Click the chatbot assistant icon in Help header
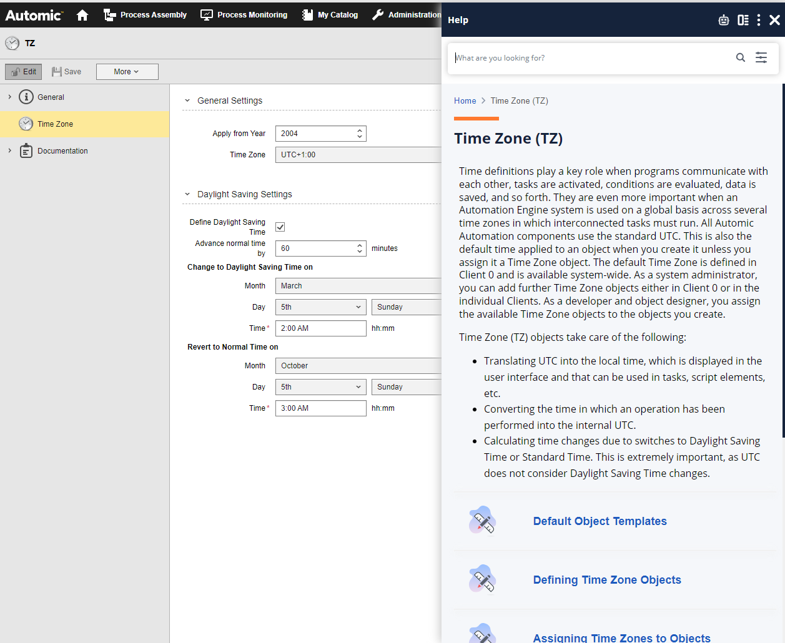Screen dimensions: 785x643 723,20
